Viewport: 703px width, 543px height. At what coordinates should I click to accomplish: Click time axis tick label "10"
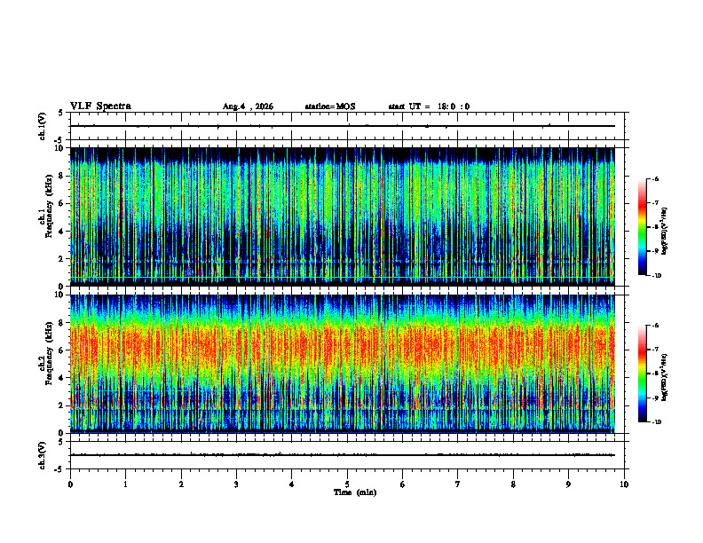[624, 484]
